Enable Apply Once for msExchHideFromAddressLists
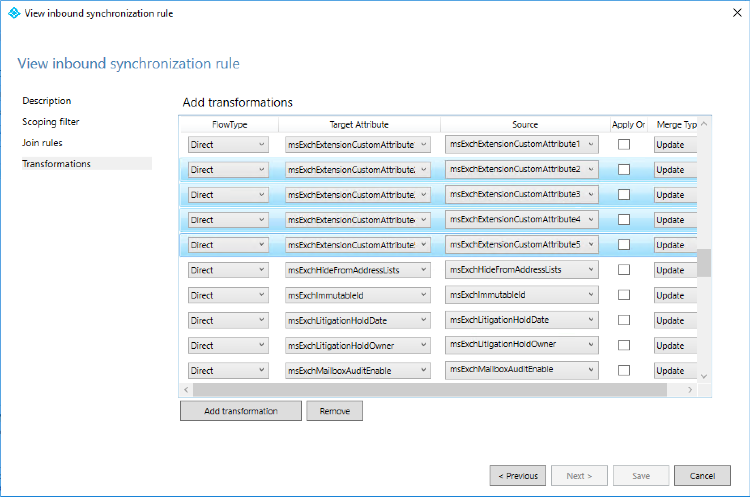Image resolution: width=750 pixels, height=497 pixels. click(624, 269)
